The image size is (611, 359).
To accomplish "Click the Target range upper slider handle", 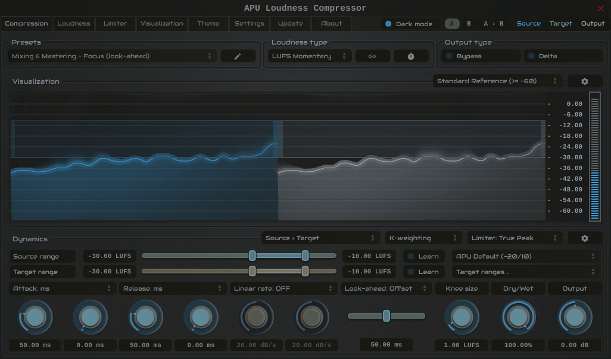I will pos(305,271).
